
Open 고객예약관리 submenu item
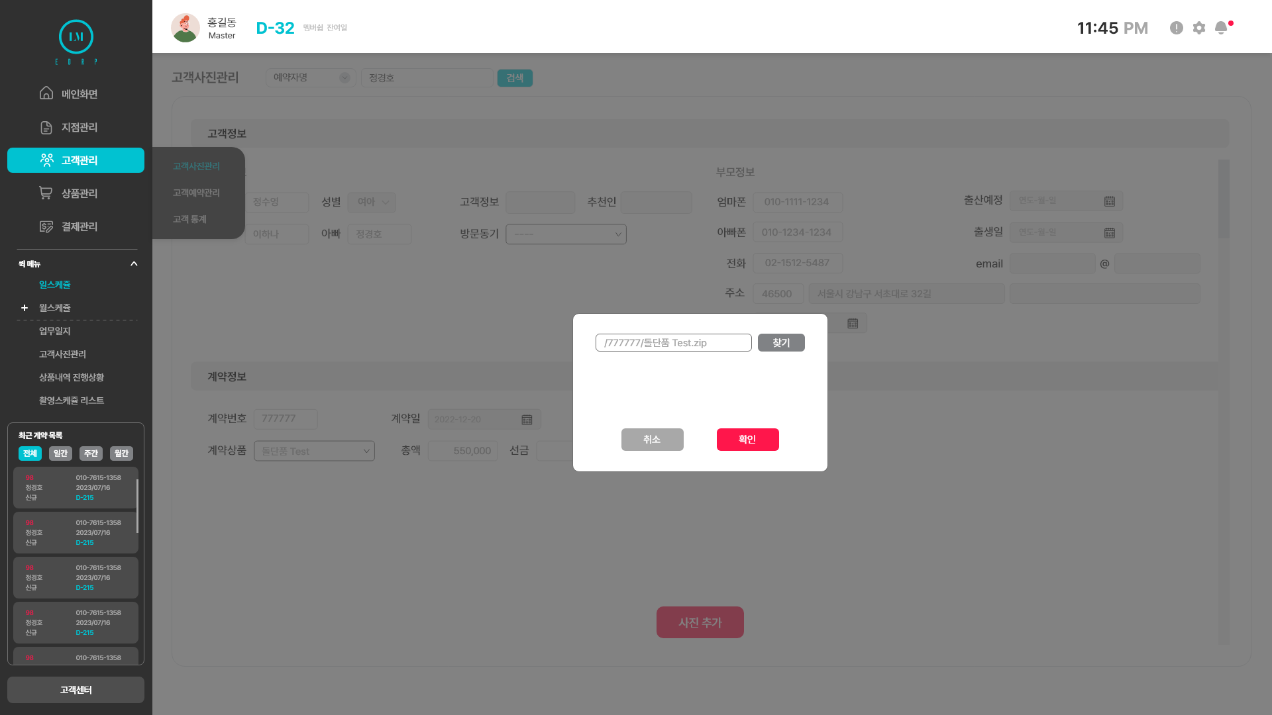tap(196, 193)
